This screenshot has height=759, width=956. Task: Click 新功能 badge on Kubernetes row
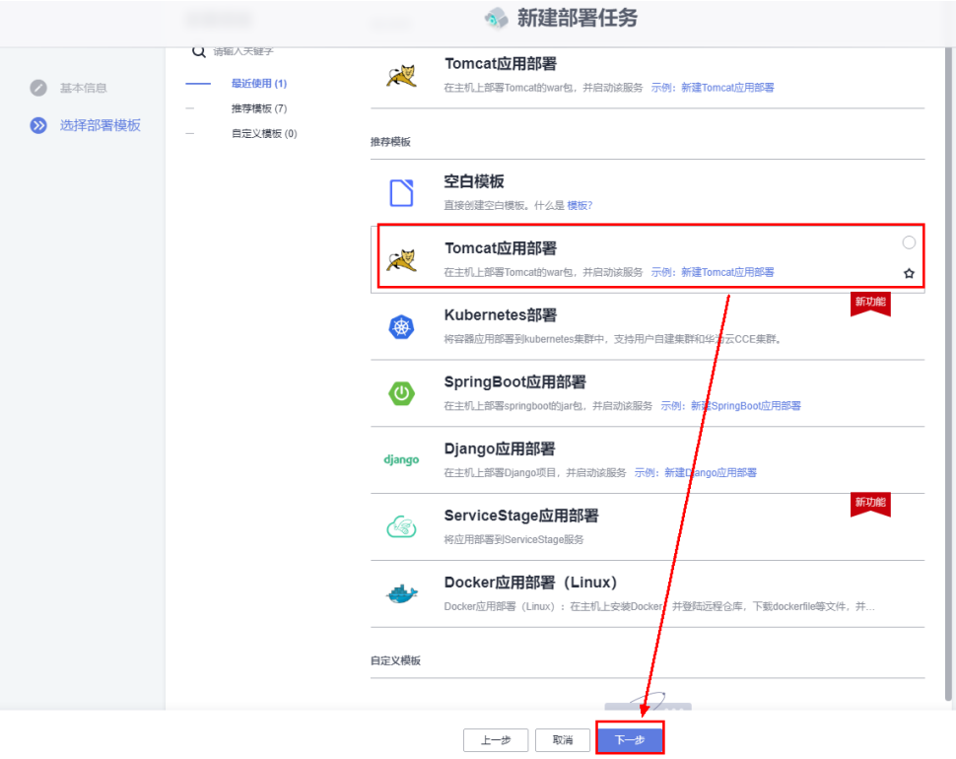(x=870, y=303)
